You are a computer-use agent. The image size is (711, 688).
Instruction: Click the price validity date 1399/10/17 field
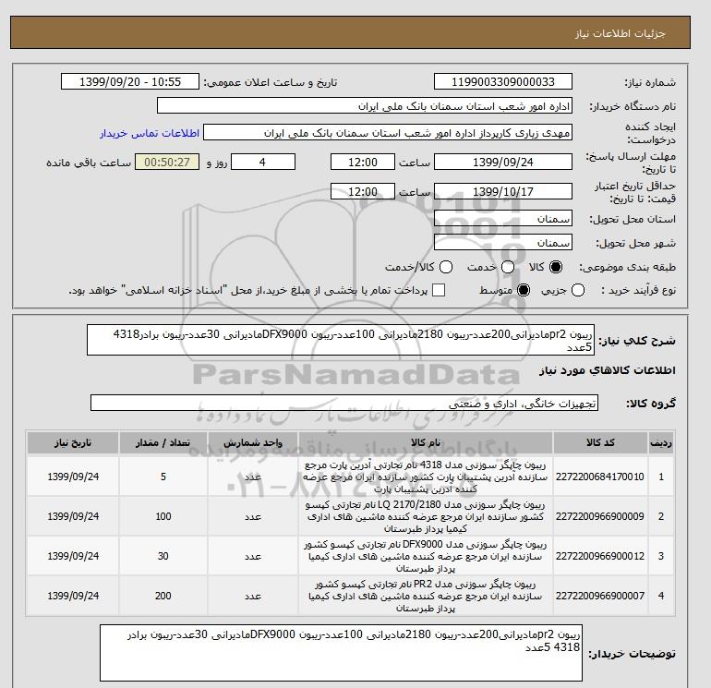pyautogui.click(x=503, y=191)
